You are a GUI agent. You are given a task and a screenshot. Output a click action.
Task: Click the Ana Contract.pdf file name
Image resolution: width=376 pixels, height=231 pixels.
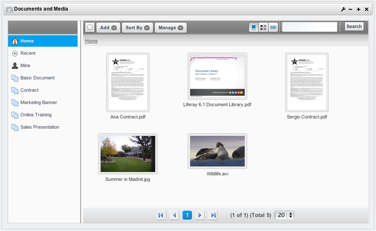[128, 117]
